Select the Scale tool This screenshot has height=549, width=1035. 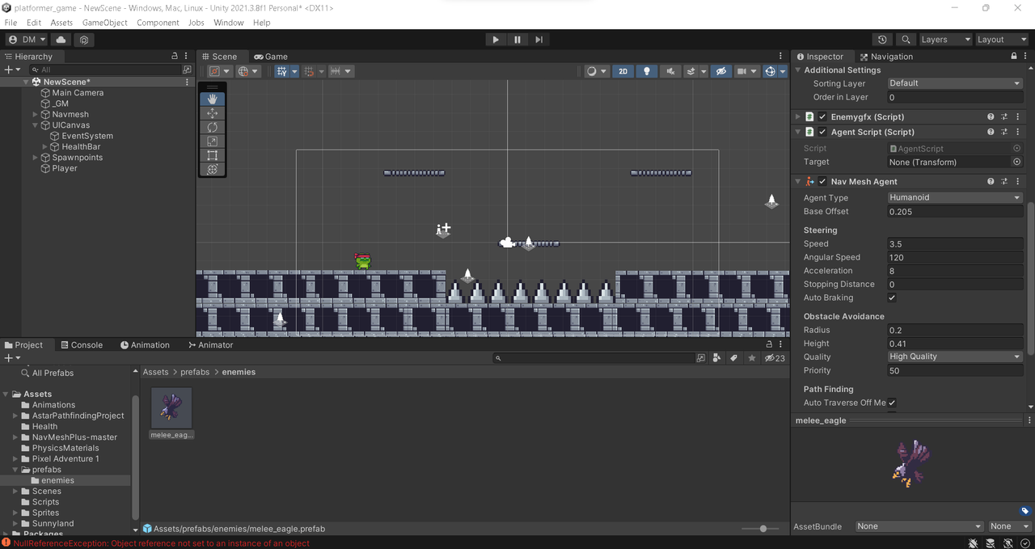tap(213, 141)
